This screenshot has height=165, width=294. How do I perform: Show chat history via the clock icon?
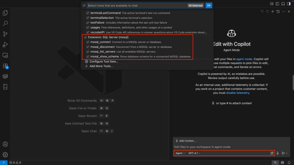278,11
